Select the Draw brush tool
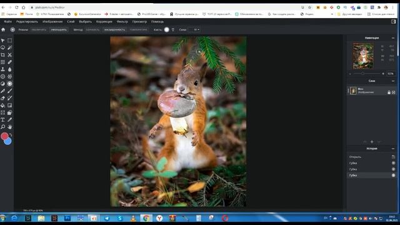 [x=10, y=91]
